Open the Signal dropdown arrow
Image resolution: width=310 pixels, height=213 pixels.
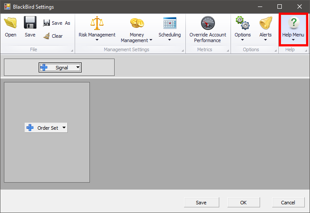[78, 67]
